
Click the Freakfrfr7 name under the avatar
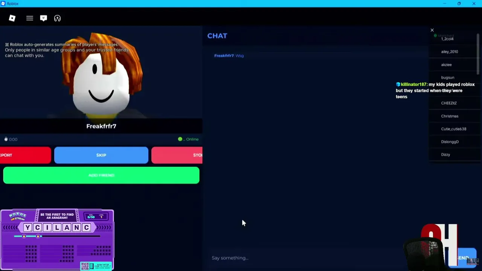pos(101,126)
